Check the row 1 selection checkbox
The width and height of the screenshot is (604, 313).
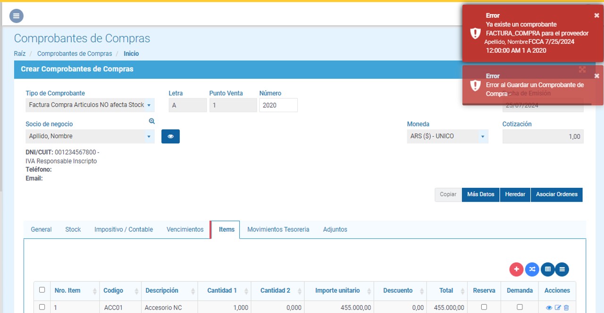click(42, 307)
